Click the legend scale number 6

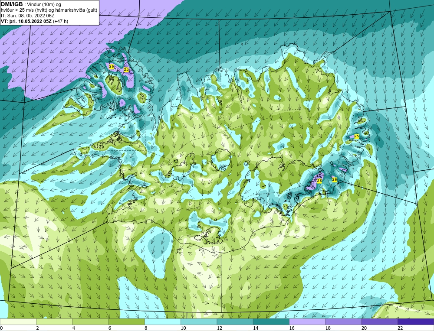point(110,328)
